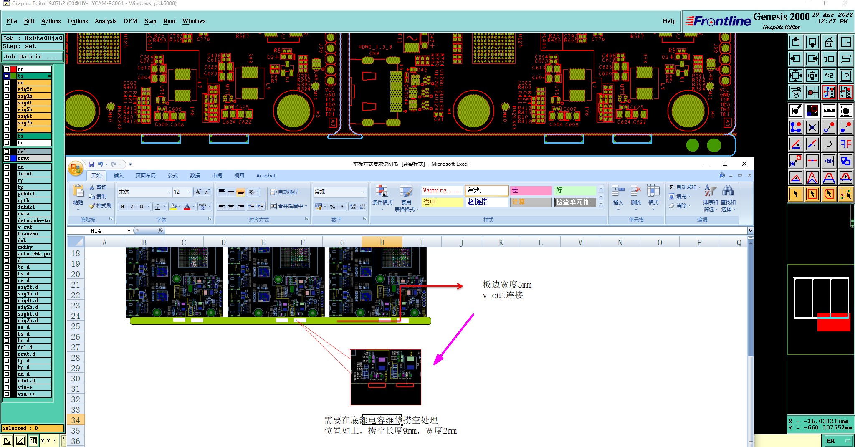The height and width of the screenshot is (447, 855).
Task: Click the Home view icon in Genesis toolbar
Action: pos(829,42)
